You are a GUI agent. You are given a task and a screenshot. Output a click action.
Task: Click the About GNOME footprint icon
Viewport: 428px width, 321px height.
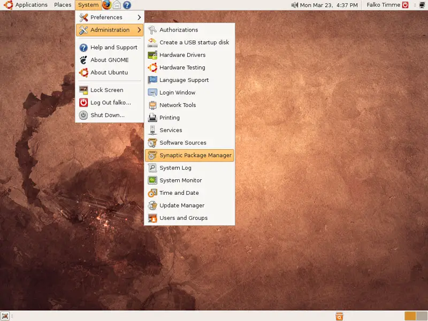83,60
